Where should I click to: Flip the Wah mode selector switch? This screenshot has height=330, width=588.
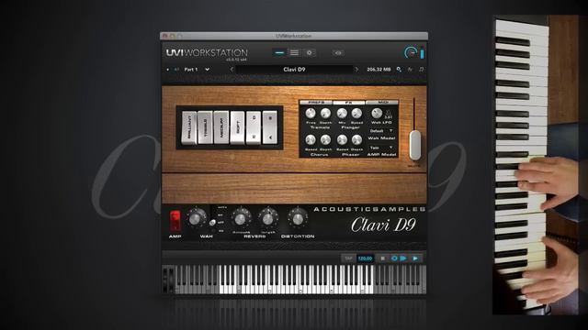212,223
